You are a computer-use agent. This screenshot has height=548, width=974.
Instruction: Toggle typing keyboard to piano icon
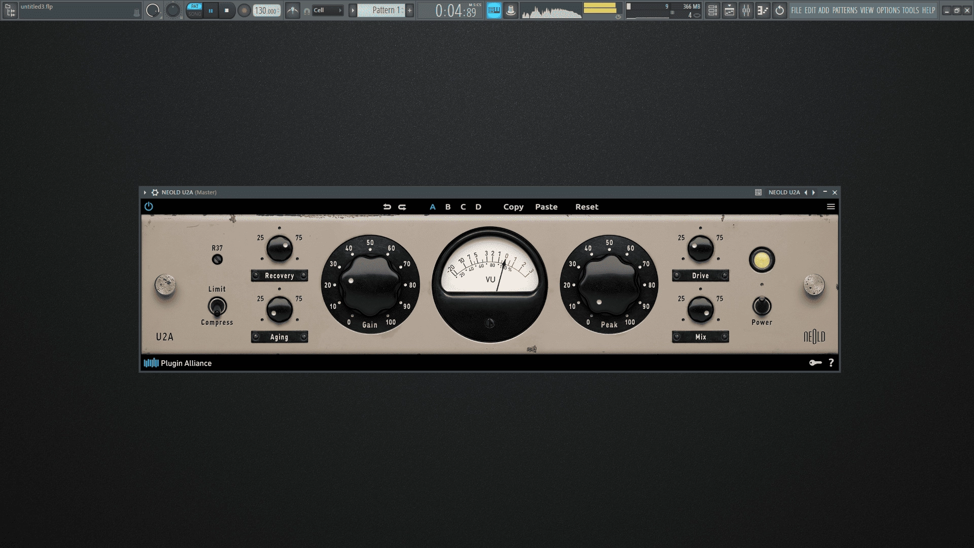pos(494,11)
